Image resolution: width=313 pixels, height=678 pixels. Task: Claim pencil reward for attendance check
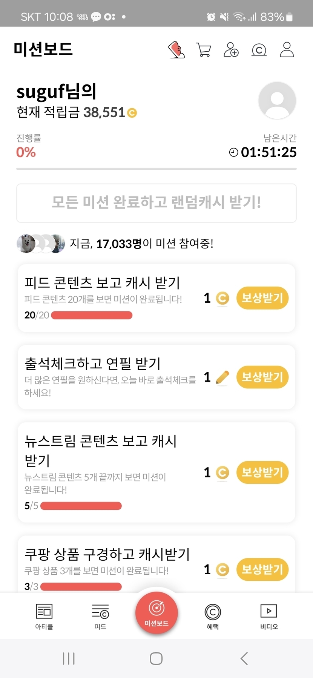point(262,377)
